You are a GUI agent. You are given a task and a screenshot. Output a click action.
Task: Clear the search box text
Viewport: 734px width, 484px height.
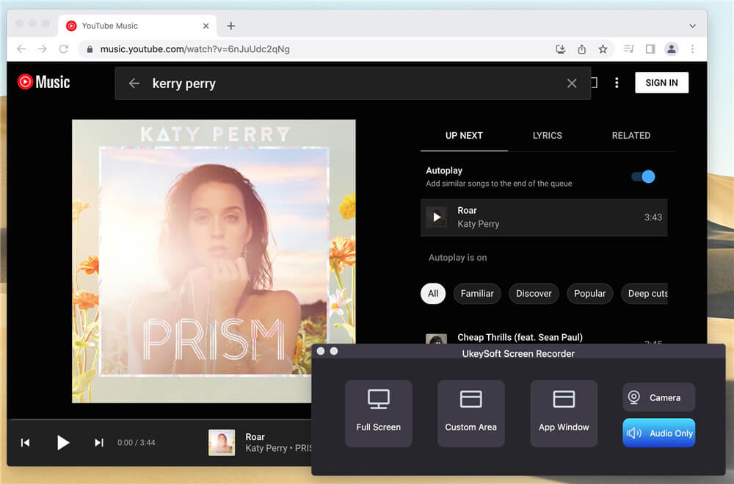(x=572, y=84)
